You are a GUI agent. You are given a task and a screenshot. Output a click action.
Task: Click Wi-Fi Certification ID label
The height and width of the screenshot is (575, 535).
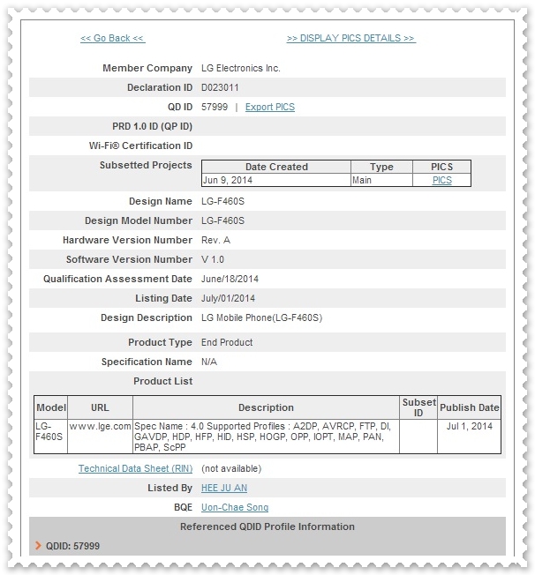[x=140, y=146]
